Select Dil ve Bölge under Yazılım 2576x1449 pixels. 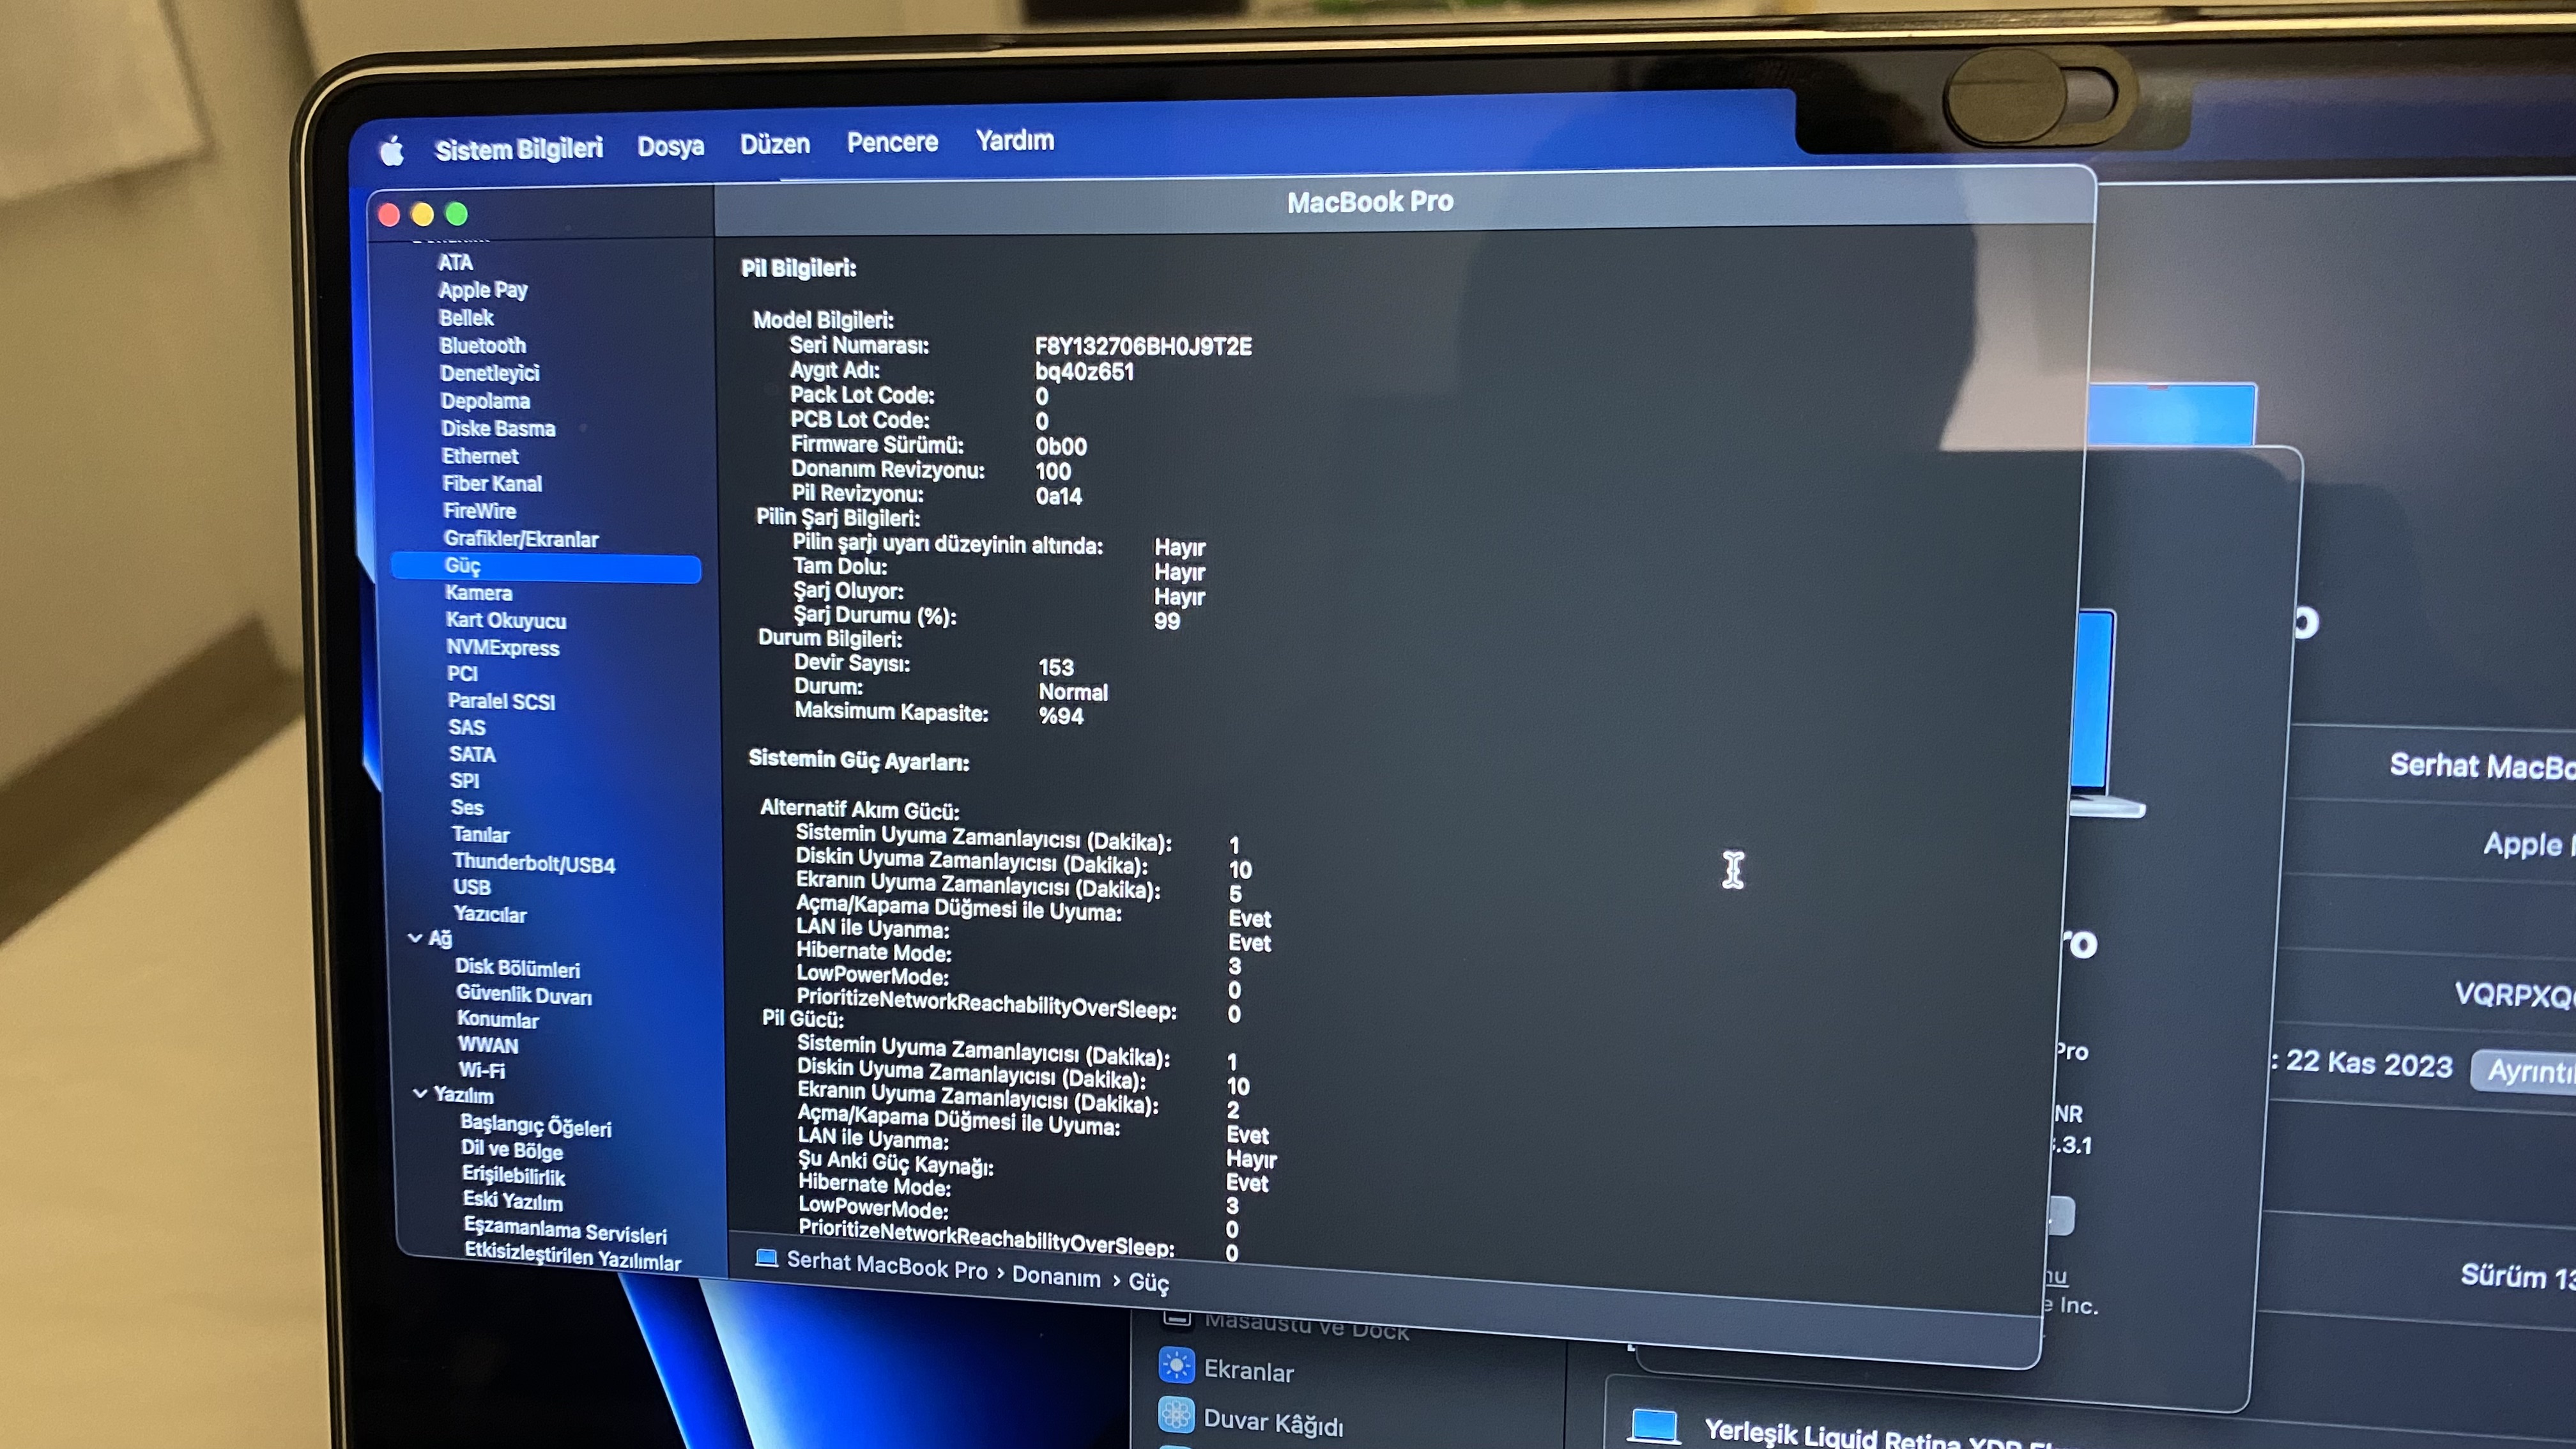point(512,1150)
